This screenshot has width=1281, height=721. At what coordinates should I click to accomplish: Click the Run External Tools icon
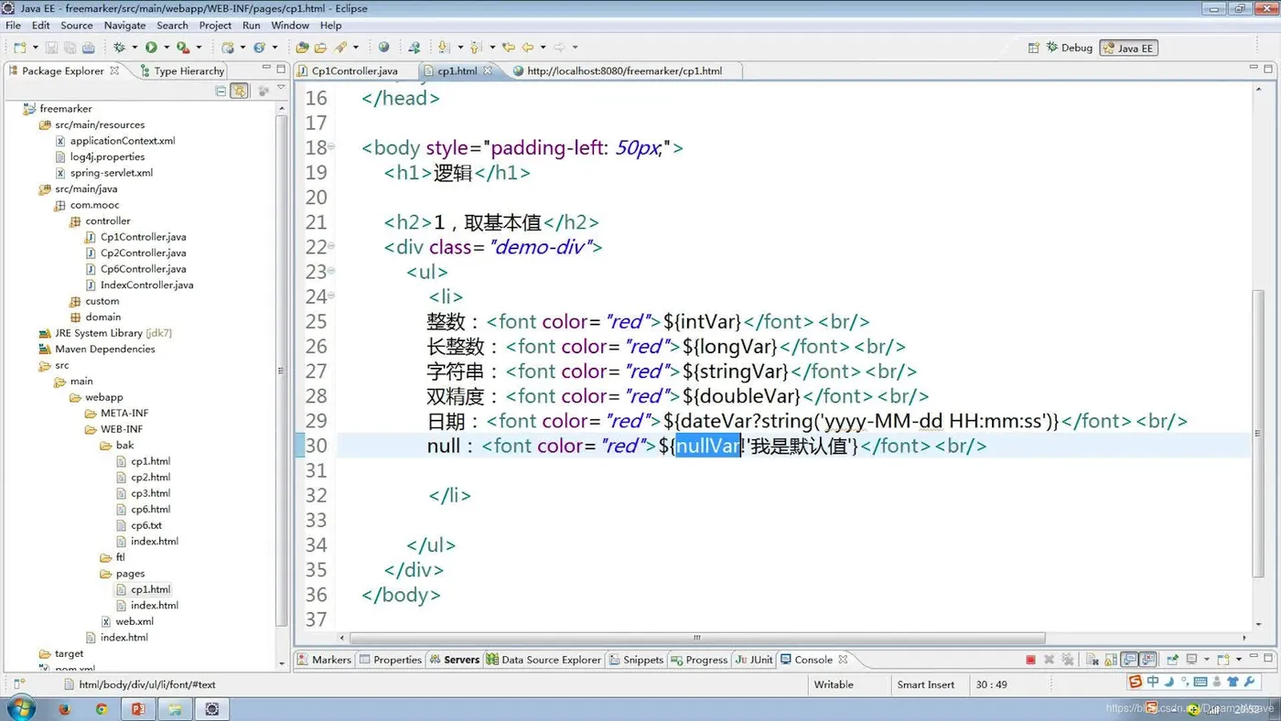(183, 48)
